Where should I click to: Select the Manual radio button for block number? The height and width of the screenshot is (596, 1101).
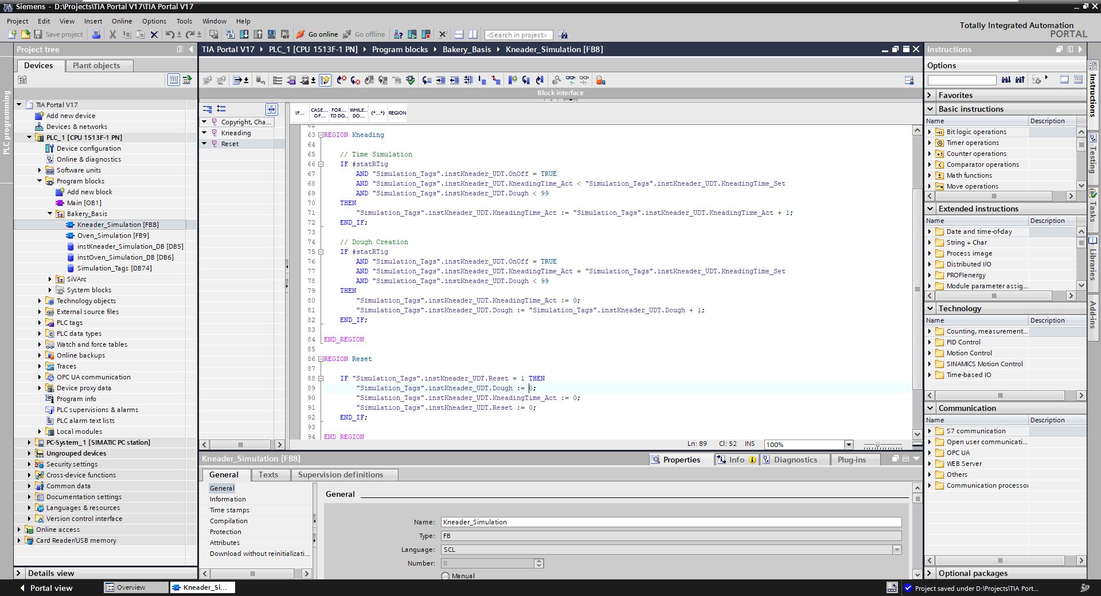click(x=446, y=577)
